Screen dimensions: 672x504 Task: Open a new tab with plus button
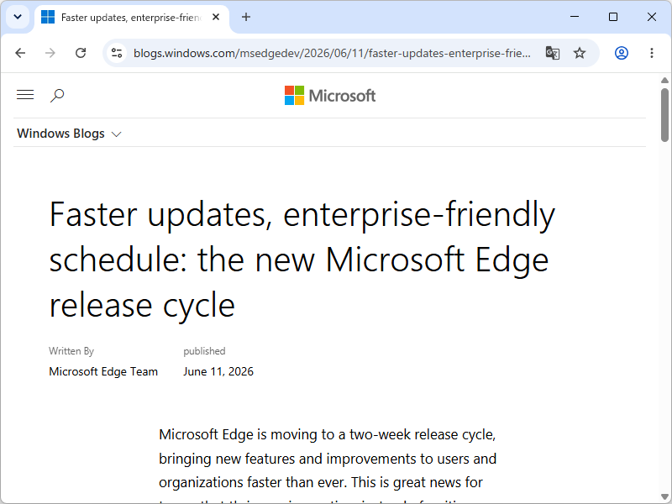pyautogui.click(x=246, y=17)
